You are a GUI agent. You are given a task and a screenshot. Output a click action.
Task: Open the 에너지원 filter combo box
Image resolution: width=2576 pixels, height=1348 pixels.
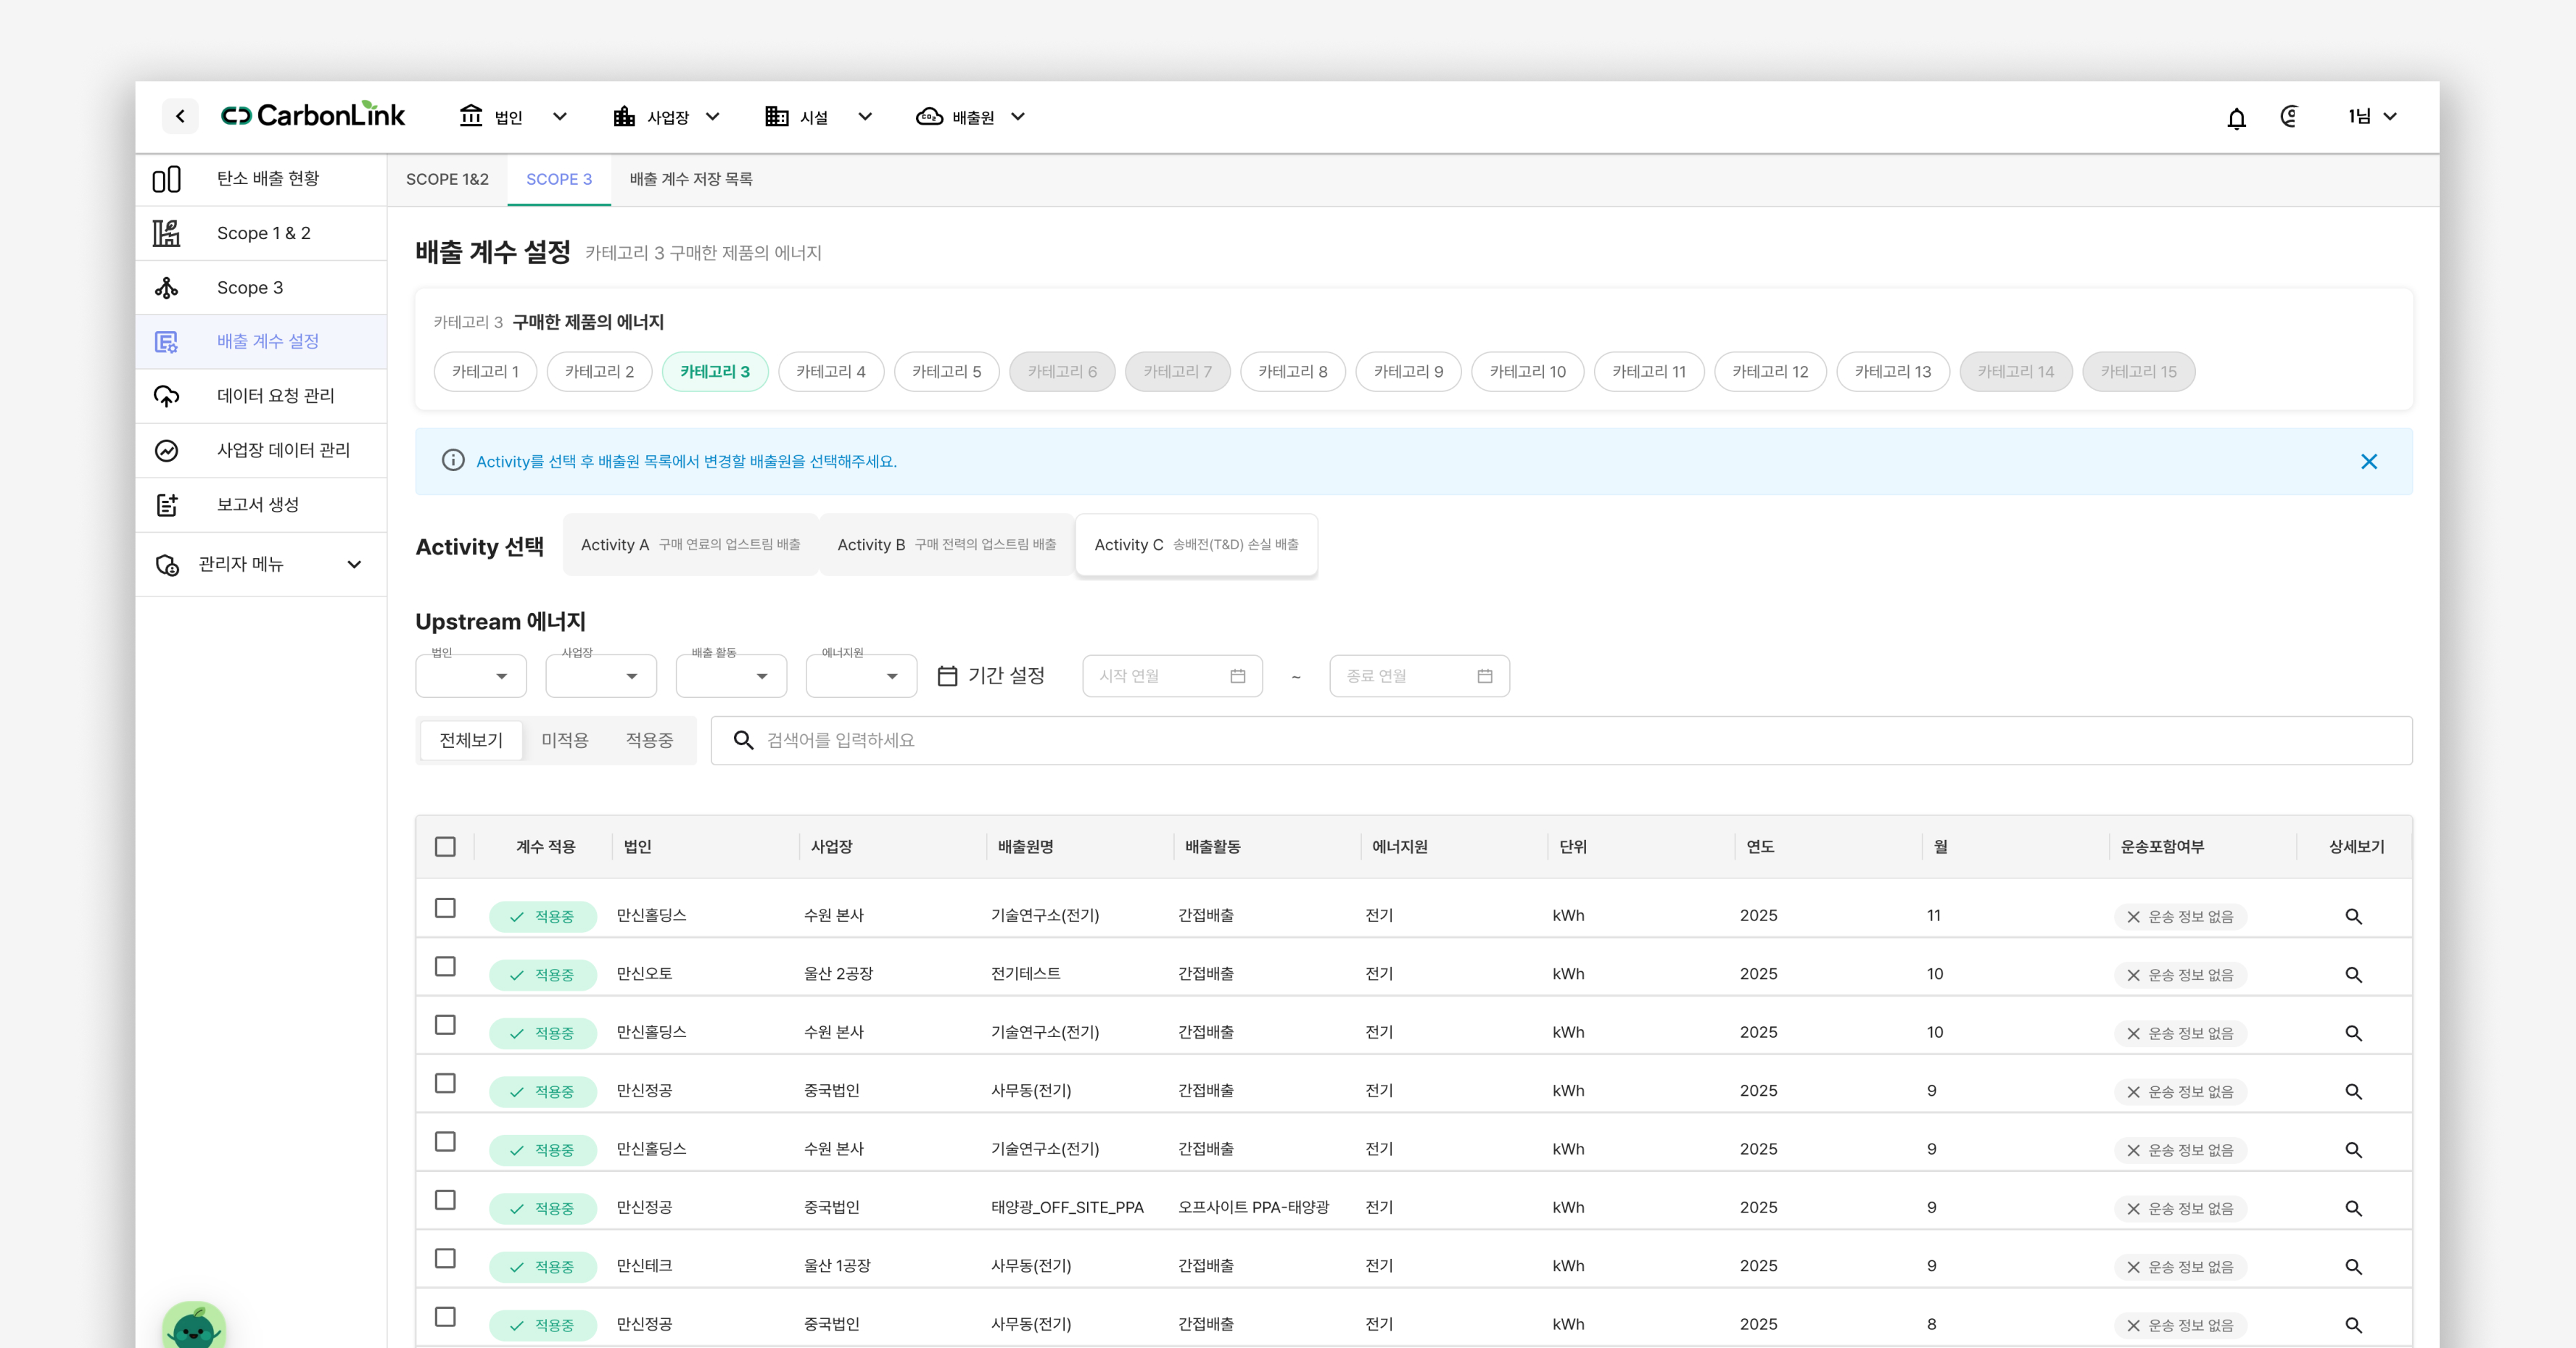(x=861, y=676)
